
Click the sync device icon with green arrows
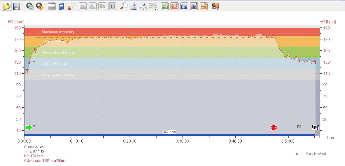point(30,6)
